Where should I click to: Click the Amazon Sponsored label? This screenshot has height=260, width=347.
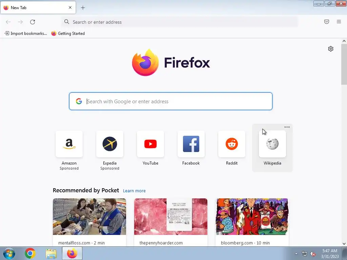pyautogui.click(x=69, y=168)
